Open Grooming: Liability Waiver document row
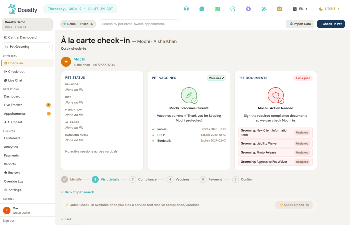350x225 pixels. [275, 143]
